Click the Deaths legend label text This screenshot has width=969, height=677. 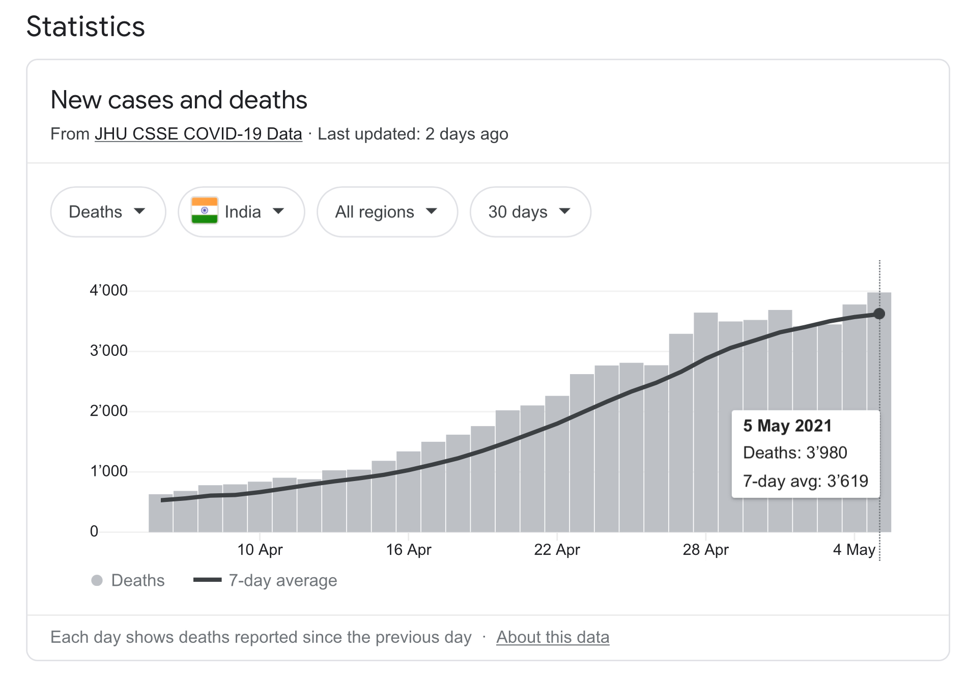pyautogui.click(x=138, y=580)
